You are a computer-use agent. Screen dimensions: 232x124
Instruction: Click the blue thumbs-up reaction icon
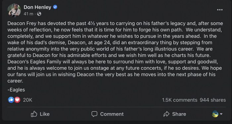tap(11, 100)
